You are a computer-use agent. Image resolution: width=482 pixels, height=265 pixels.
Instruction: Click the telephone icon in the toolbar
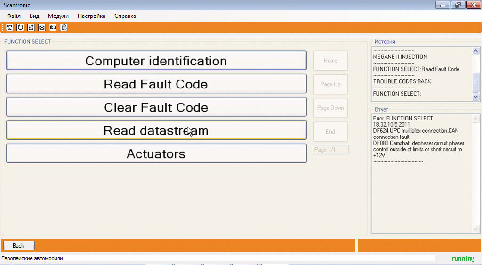pyautogui.click(x=9, y=27)
